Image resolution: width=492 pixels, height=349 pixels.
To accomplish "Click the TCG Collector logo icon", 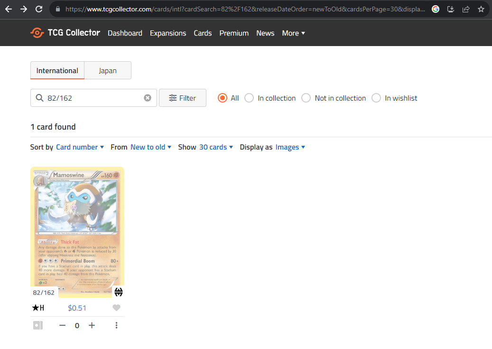I will tap(37, 33).
